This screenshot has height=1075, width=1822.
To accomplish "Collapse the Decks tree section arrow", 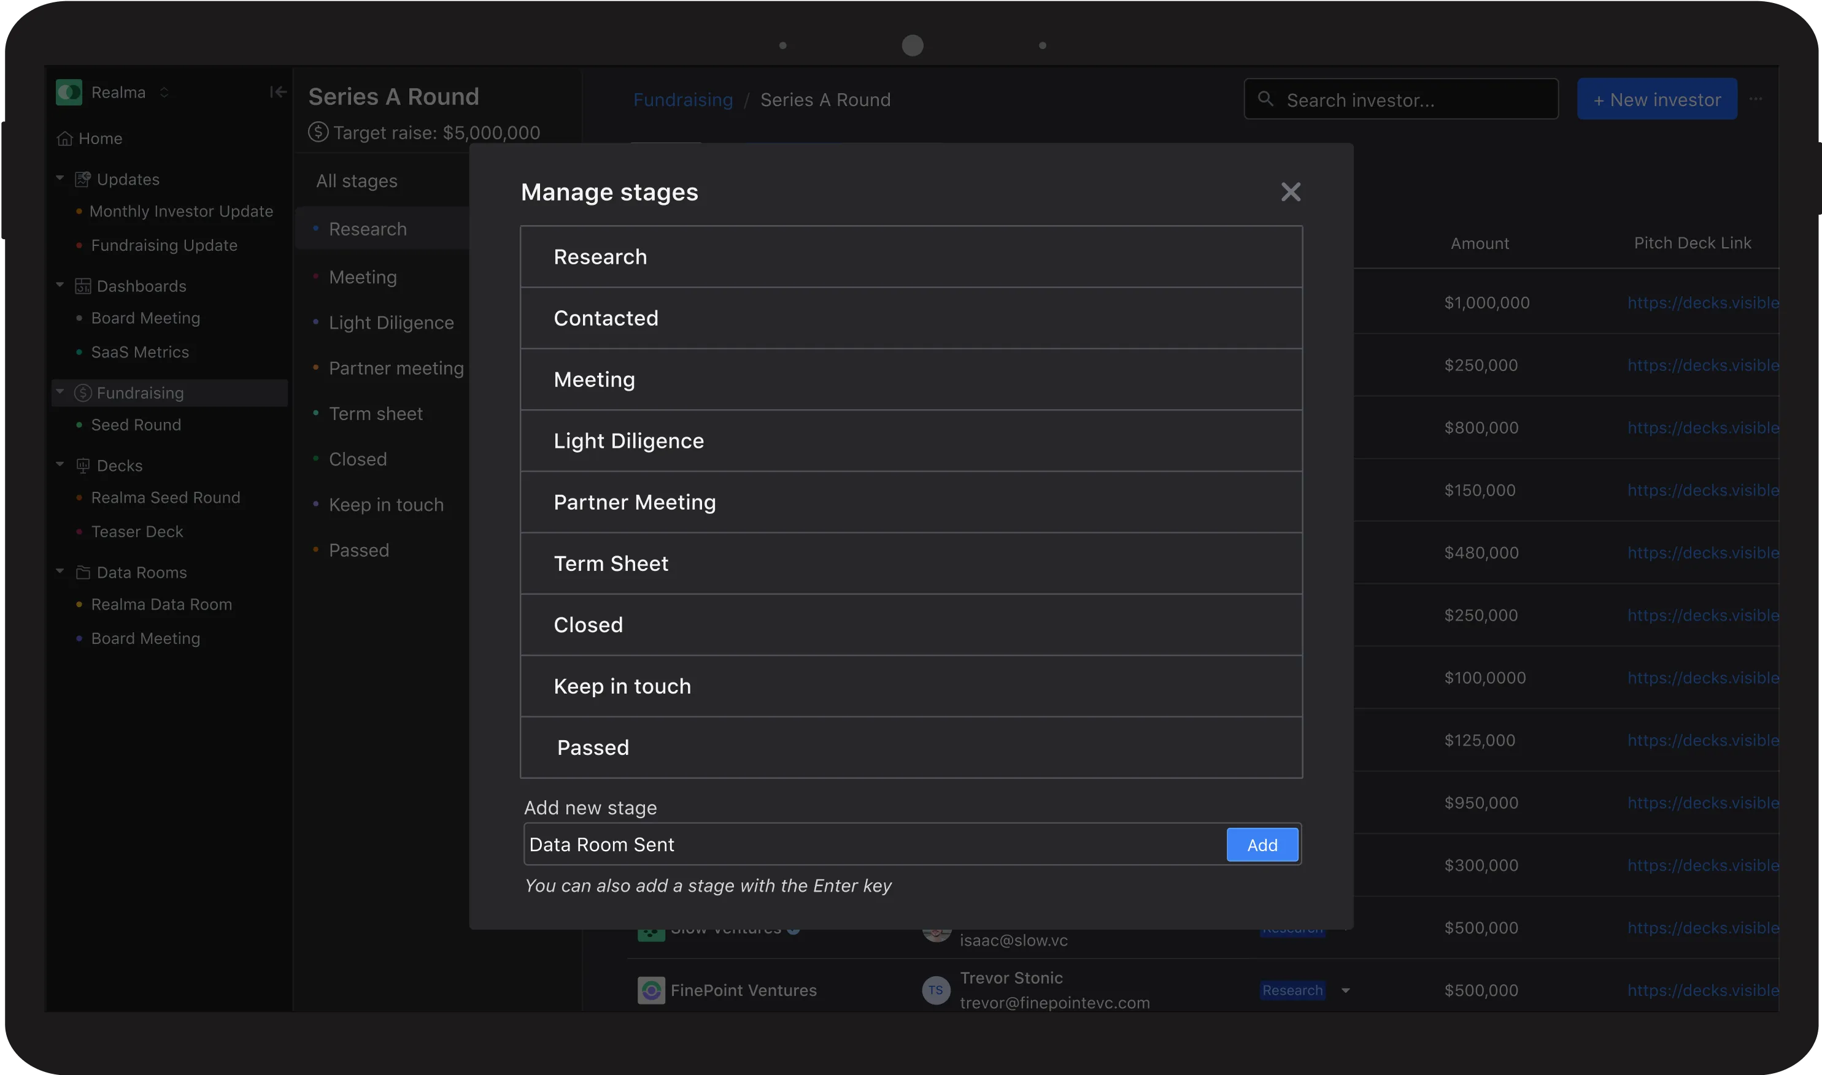I will pos(60,464).
